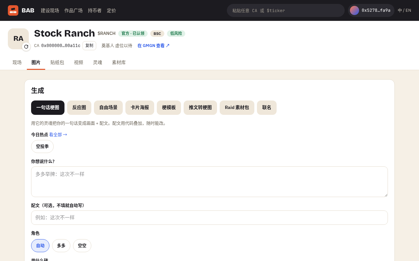Click the 奠基人 虚位以待 text
The width and height of the screenshot is (419, 261).
click(117, 46)
